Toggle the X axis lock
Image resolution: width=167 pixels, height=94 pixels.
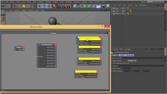(x=39, y=6)
